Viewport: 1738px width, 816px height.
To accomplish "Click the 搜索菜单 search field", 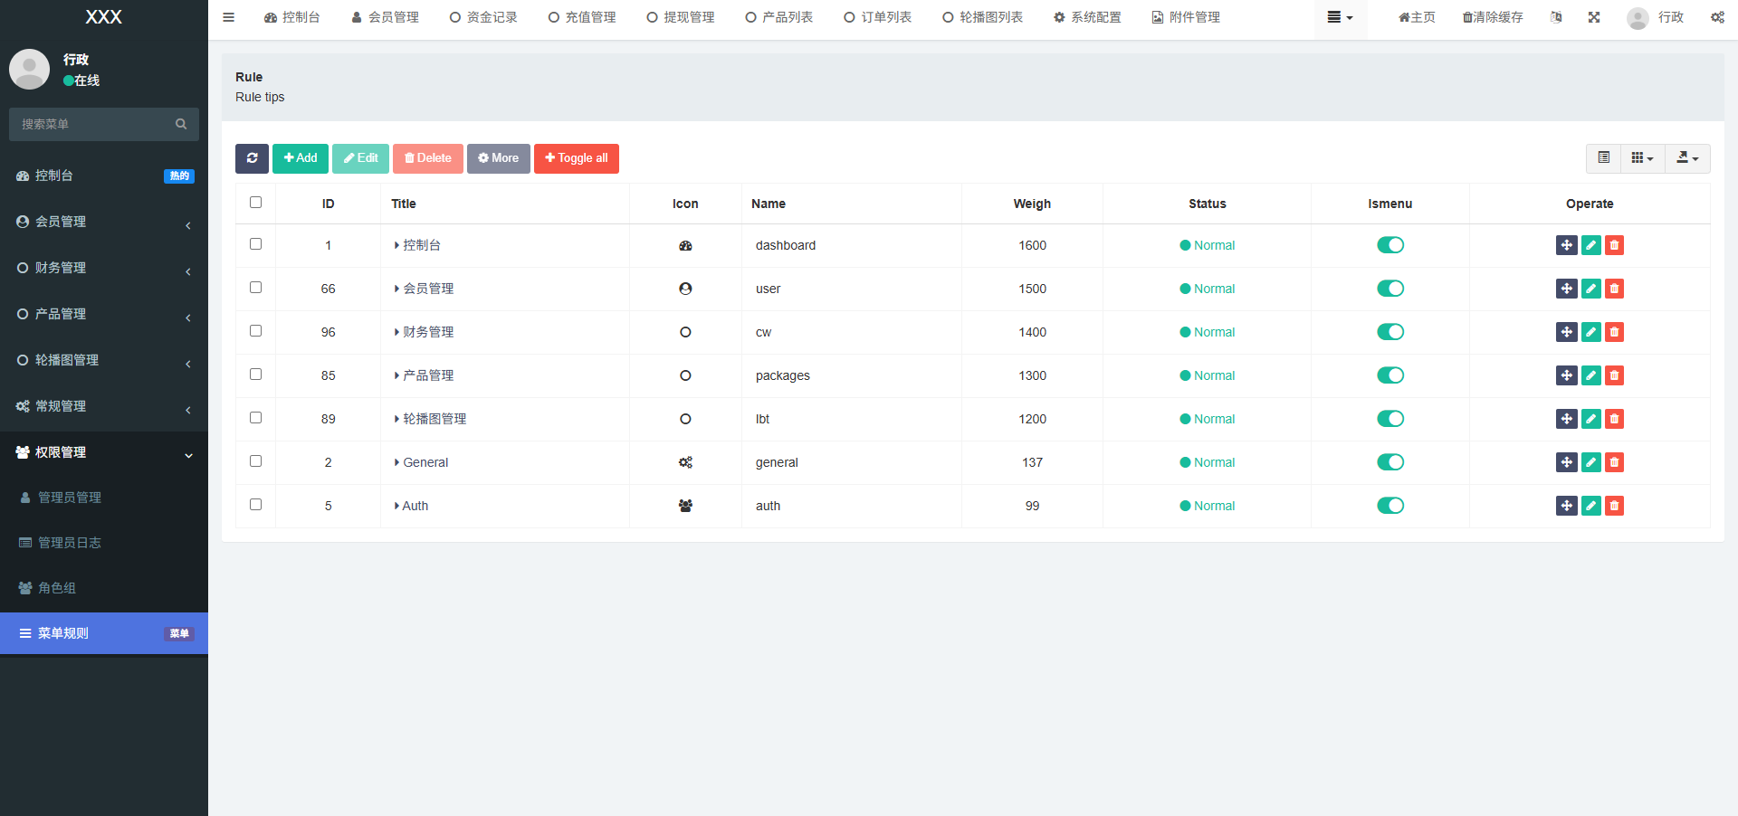I will coord(95,124).
